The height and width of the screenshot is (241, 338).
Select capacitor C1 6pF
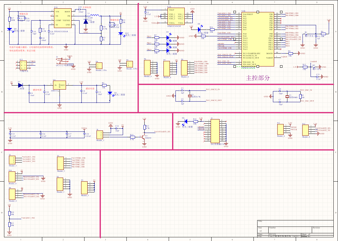click(x=182, y=90)
